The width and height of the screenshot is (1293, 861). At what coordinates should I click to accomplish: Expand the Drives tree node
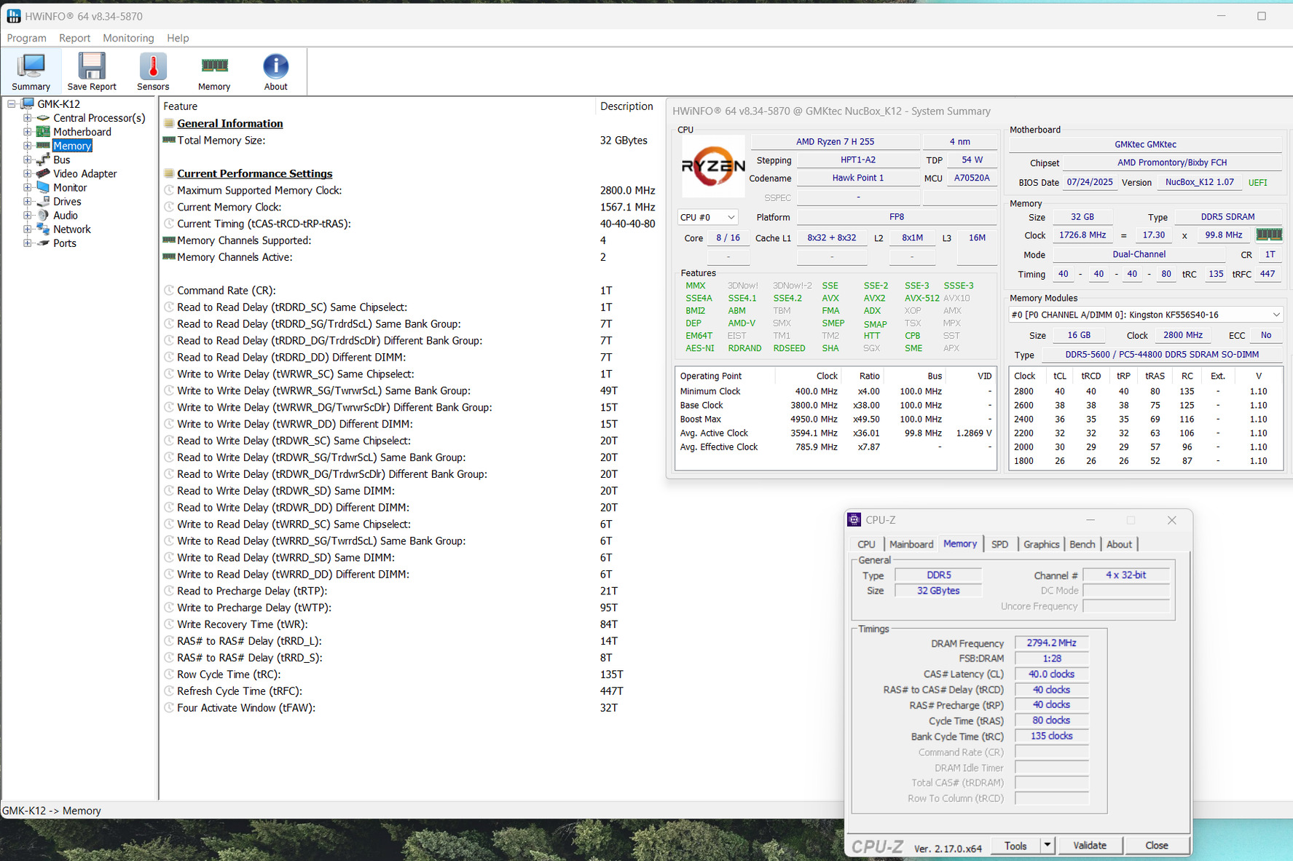pos(27,201)
